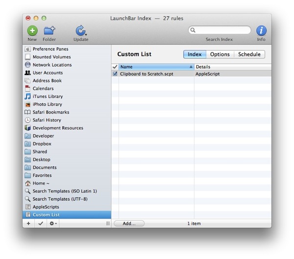
Task: Select Shared folder rule
Action: coord(67,152)
